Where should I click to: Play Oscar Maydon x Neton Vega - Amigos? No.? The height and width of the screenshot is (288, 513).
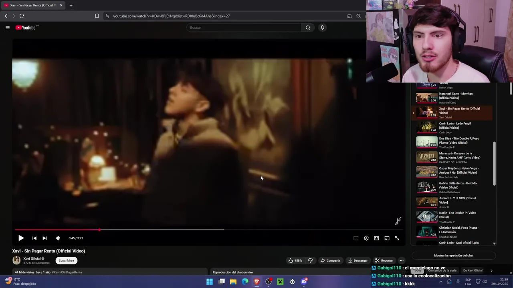[x=452, y=172]
